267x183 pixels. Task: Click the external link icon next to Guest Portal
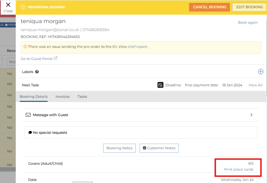point(56,59)
